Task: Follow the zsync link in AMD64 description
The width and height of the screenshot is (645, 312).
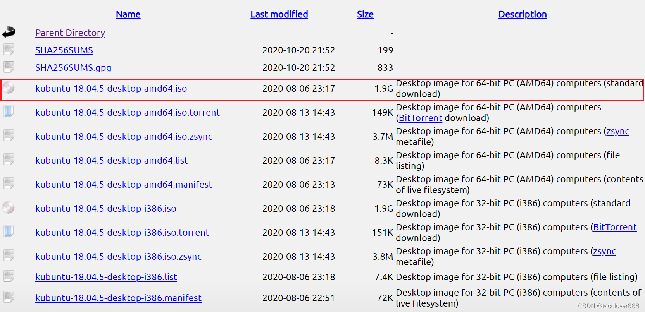Action: tap(618, 131)
